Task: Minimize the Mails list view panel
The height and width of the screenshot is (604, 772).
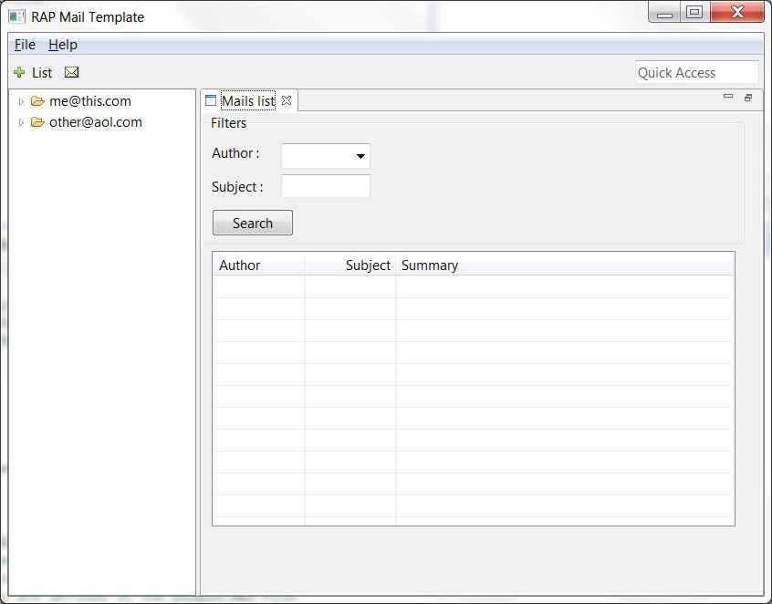Action: pyautogui.click(x=727, y=97)
